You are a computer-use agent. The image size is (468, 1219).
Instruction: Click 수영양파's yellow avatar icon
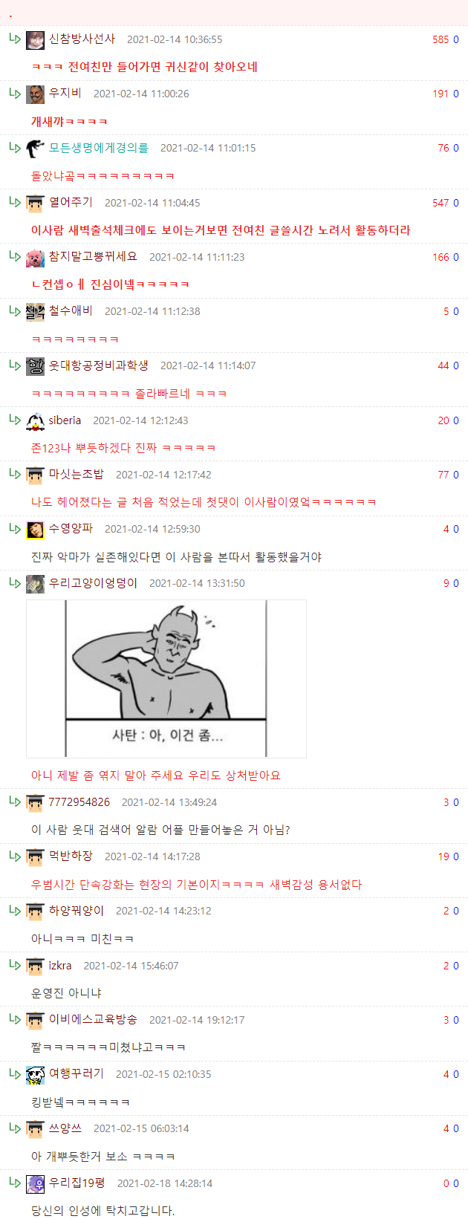tap(35, 530)
